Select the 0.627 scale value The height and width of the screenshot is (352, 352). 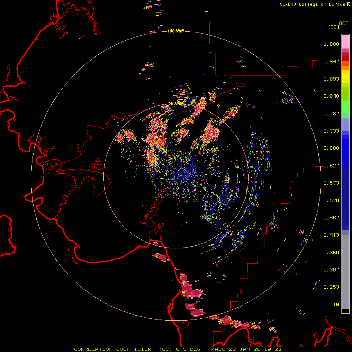pyautogui.click(x=331, y=166)
